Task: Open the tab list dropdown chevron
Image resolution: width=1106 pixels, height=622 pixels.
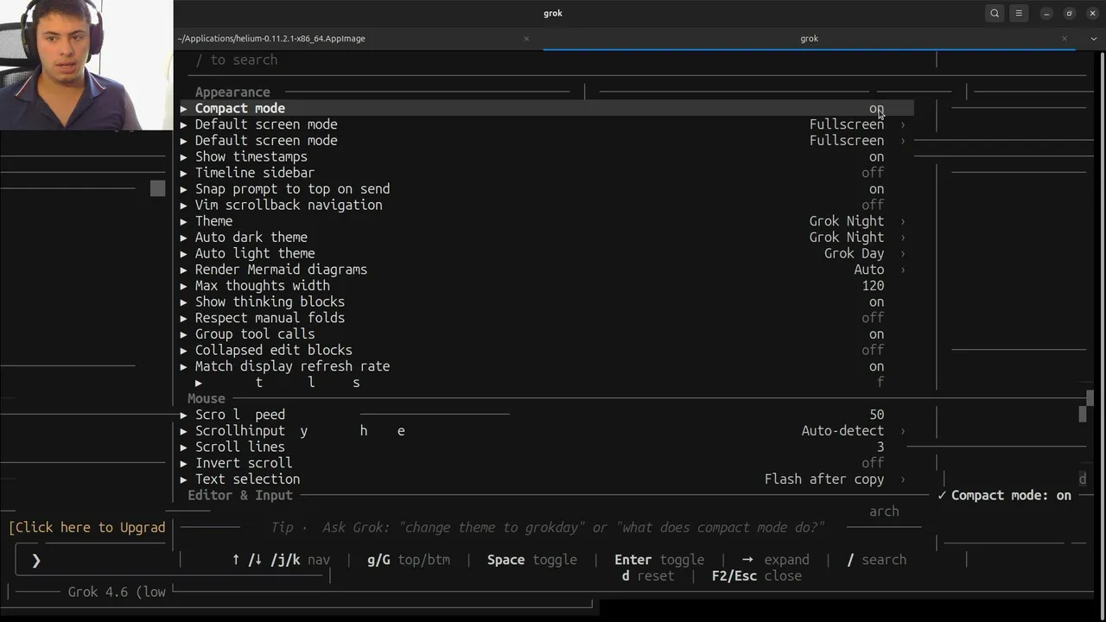Action: (x=1092, y=38)
